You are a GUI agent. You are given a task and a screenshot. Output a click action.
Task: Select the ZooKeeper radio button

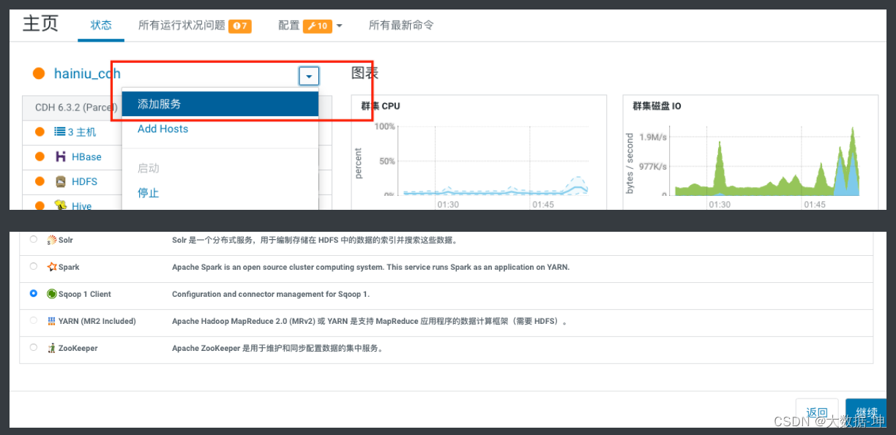pyautogui.click(x=34, y=347)
